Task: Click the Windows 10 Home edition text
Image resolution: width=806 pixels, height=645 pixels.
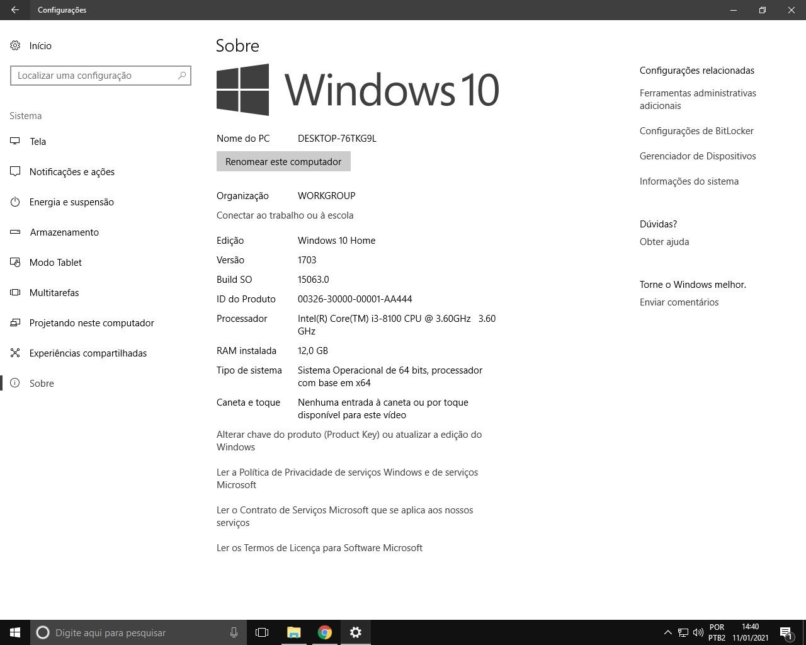Action: [336, 241]
